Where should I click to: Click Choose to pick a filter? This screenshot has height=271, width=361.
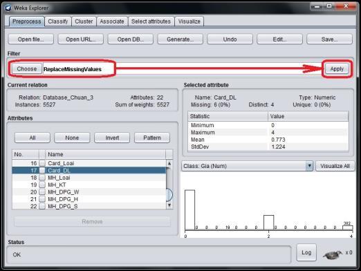[x=27, y=69]
